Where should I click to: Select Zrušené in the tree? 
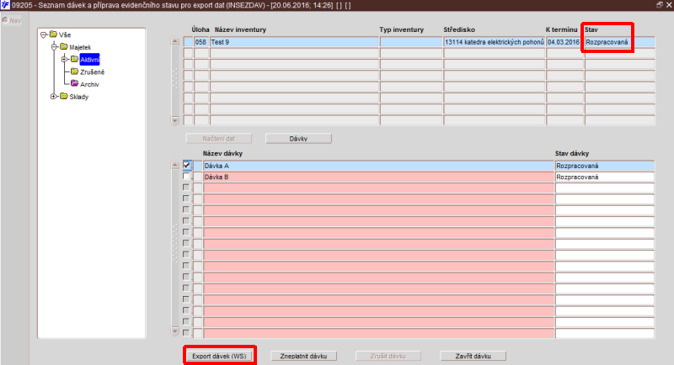click(92, 72)
